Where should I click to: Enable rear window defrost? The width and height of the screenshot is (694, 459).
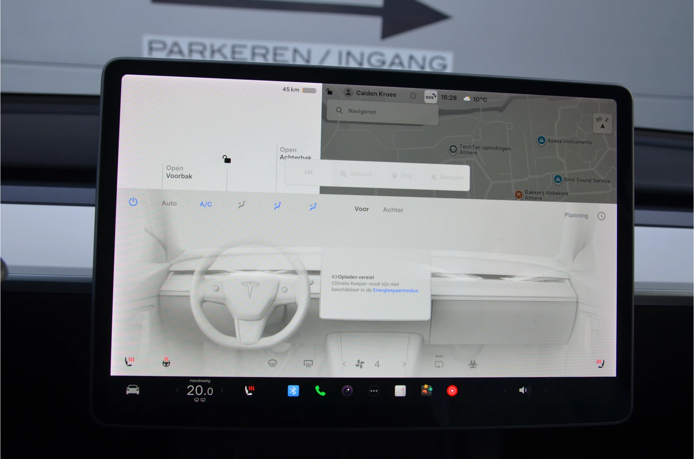coord(308,364)
